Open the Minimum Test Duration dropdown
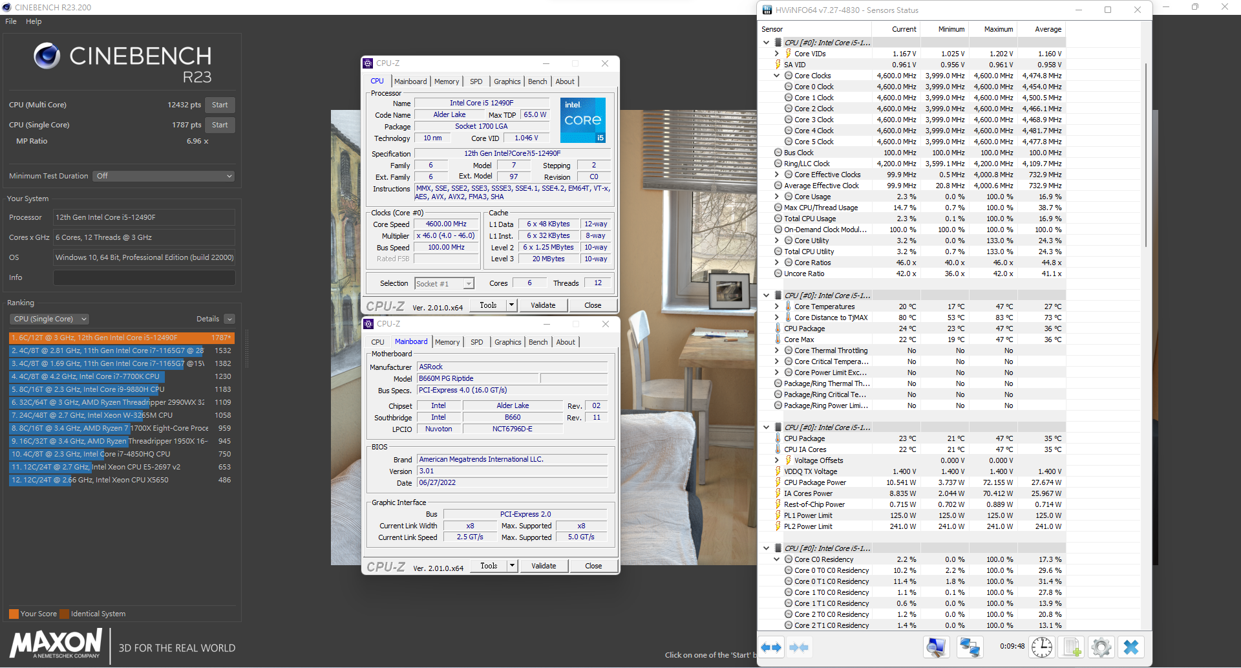This screenshot has width=1241, height=668. pyautogui.click(x=164, y=176)
